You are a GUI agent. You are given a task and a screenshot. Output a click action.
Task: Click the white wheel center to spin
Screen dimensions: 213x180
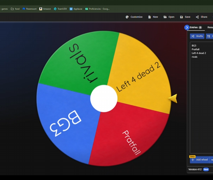pos(104,98)
